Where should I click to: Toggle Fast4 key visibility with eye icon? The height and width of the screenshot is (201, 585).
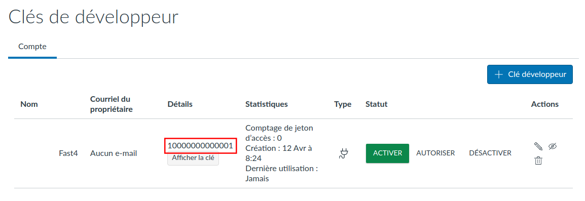point(553,146)
